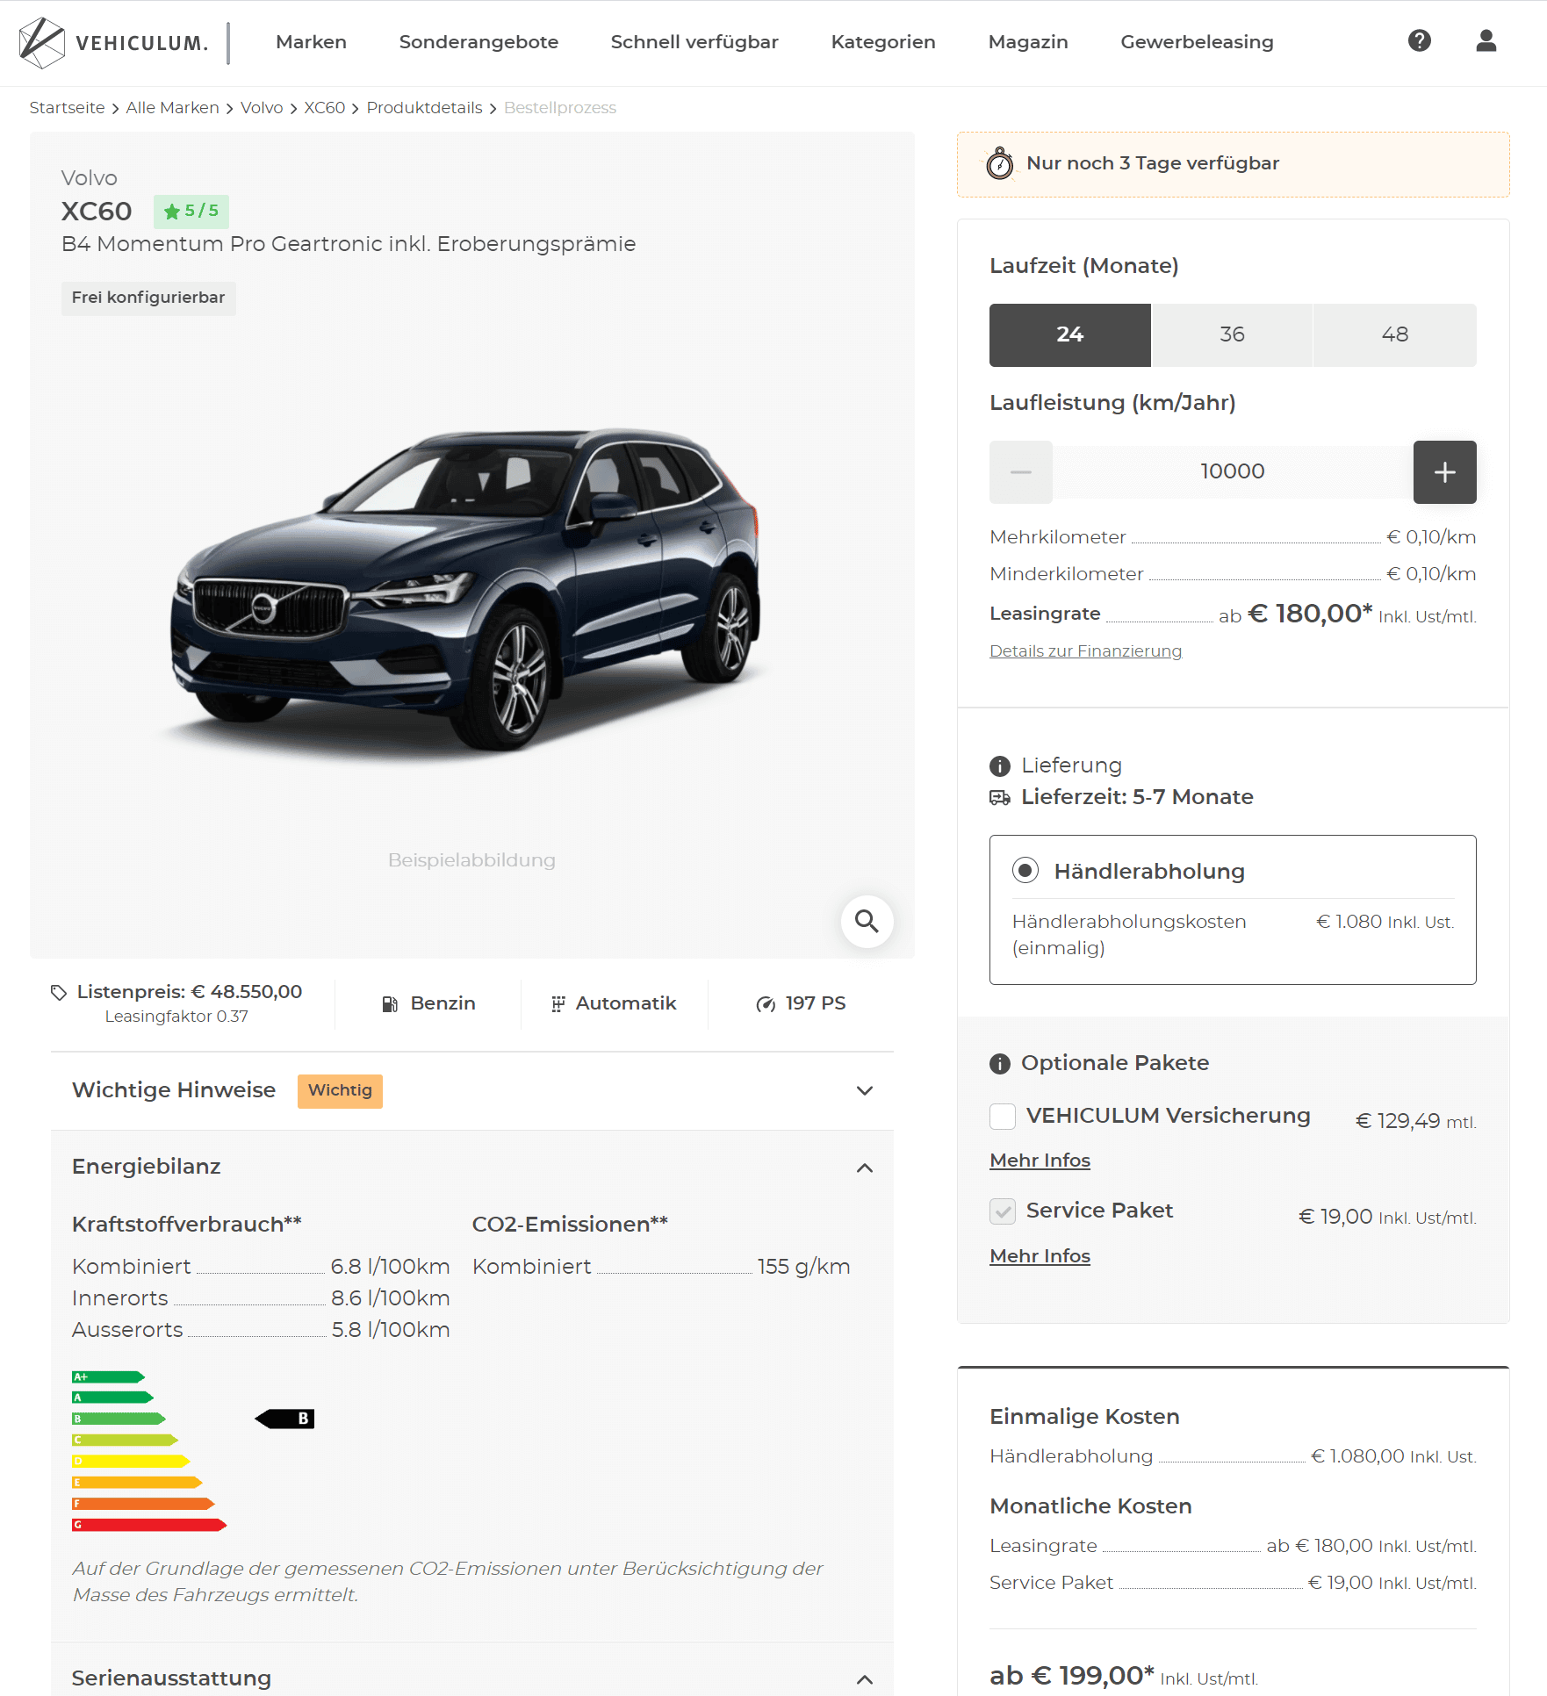Click the Optionale Pakete info icon

[x=1000, y=1064]
